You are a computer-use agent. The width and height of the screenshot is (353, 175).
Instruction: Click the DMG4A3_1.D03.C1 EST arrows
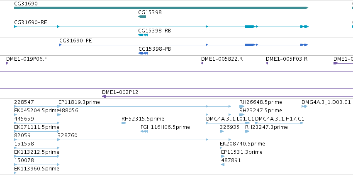304,106
